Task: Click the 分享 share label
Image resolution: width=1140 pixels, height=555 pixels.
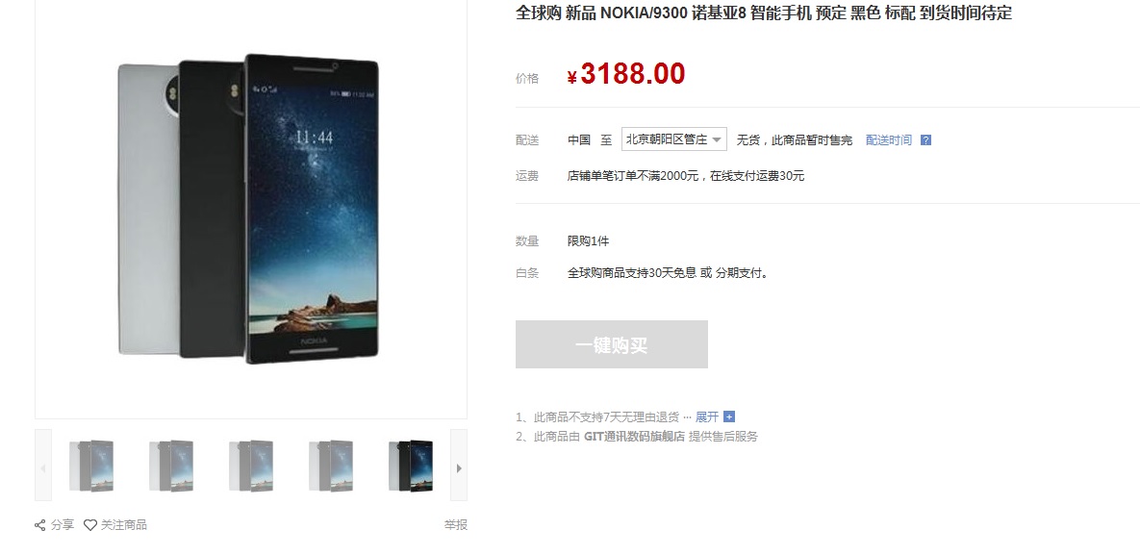Action: pyautogui.click(x=63, y=525)
